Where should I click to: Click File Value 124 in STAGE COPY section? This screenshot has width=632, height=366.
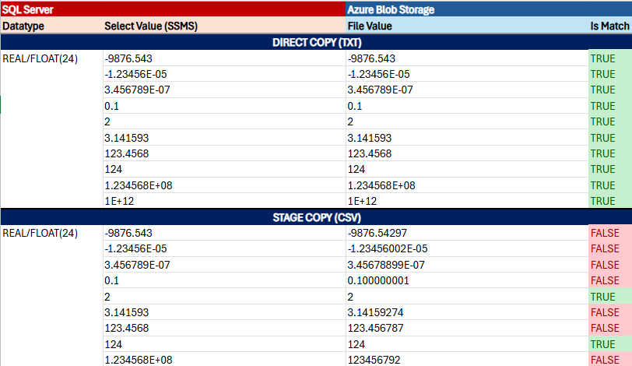(467, 344)
